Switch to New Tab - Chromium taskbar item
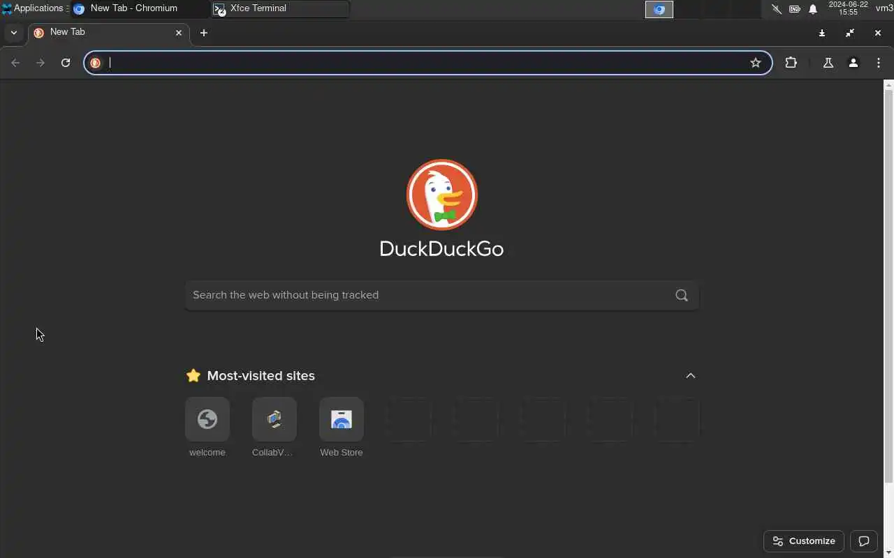 point(140,8)
